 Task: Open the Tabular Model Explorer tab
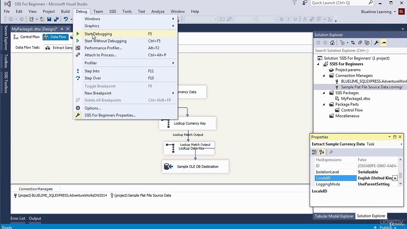click(334, 216)
